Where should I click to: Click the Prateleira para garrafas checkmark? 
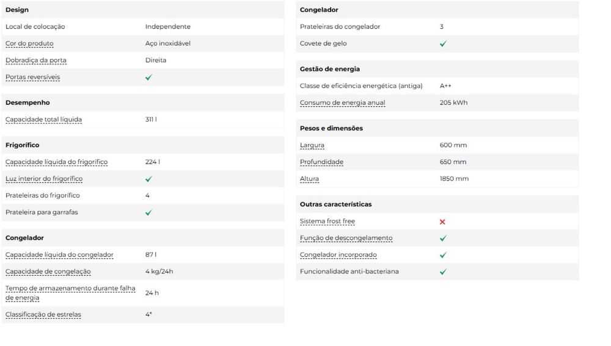[148, 213]
